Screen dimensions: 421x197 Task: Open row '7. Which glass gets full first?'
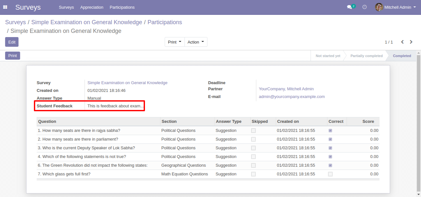pyautogui.click(x=208, y=174)
